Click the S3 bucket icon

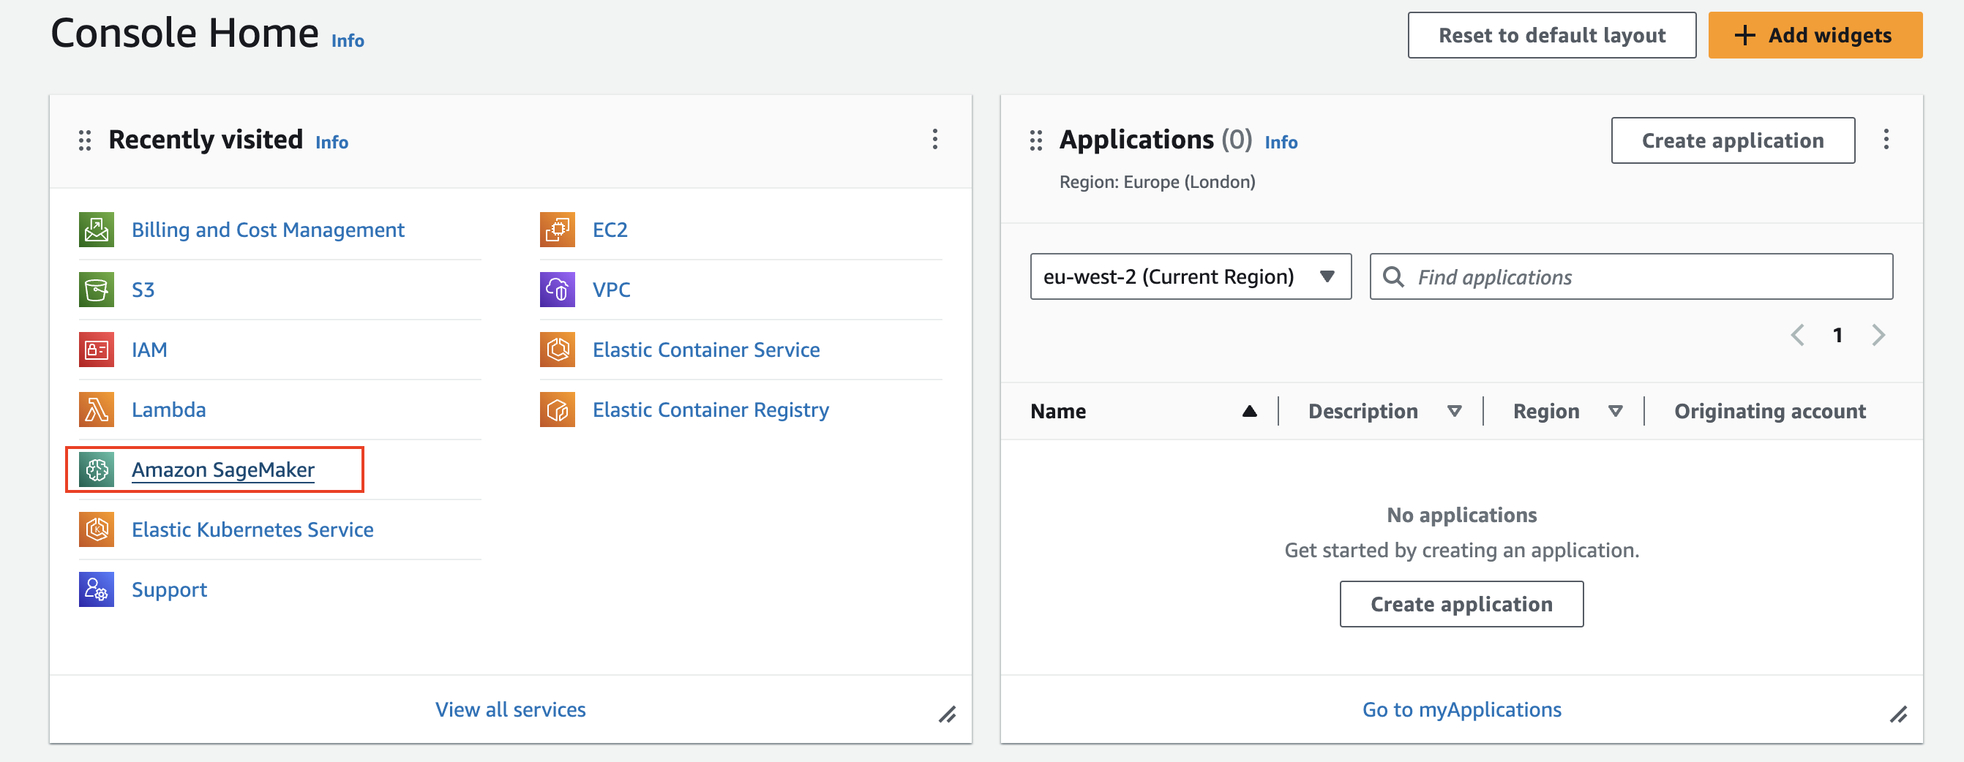click(x=96, y=290)
